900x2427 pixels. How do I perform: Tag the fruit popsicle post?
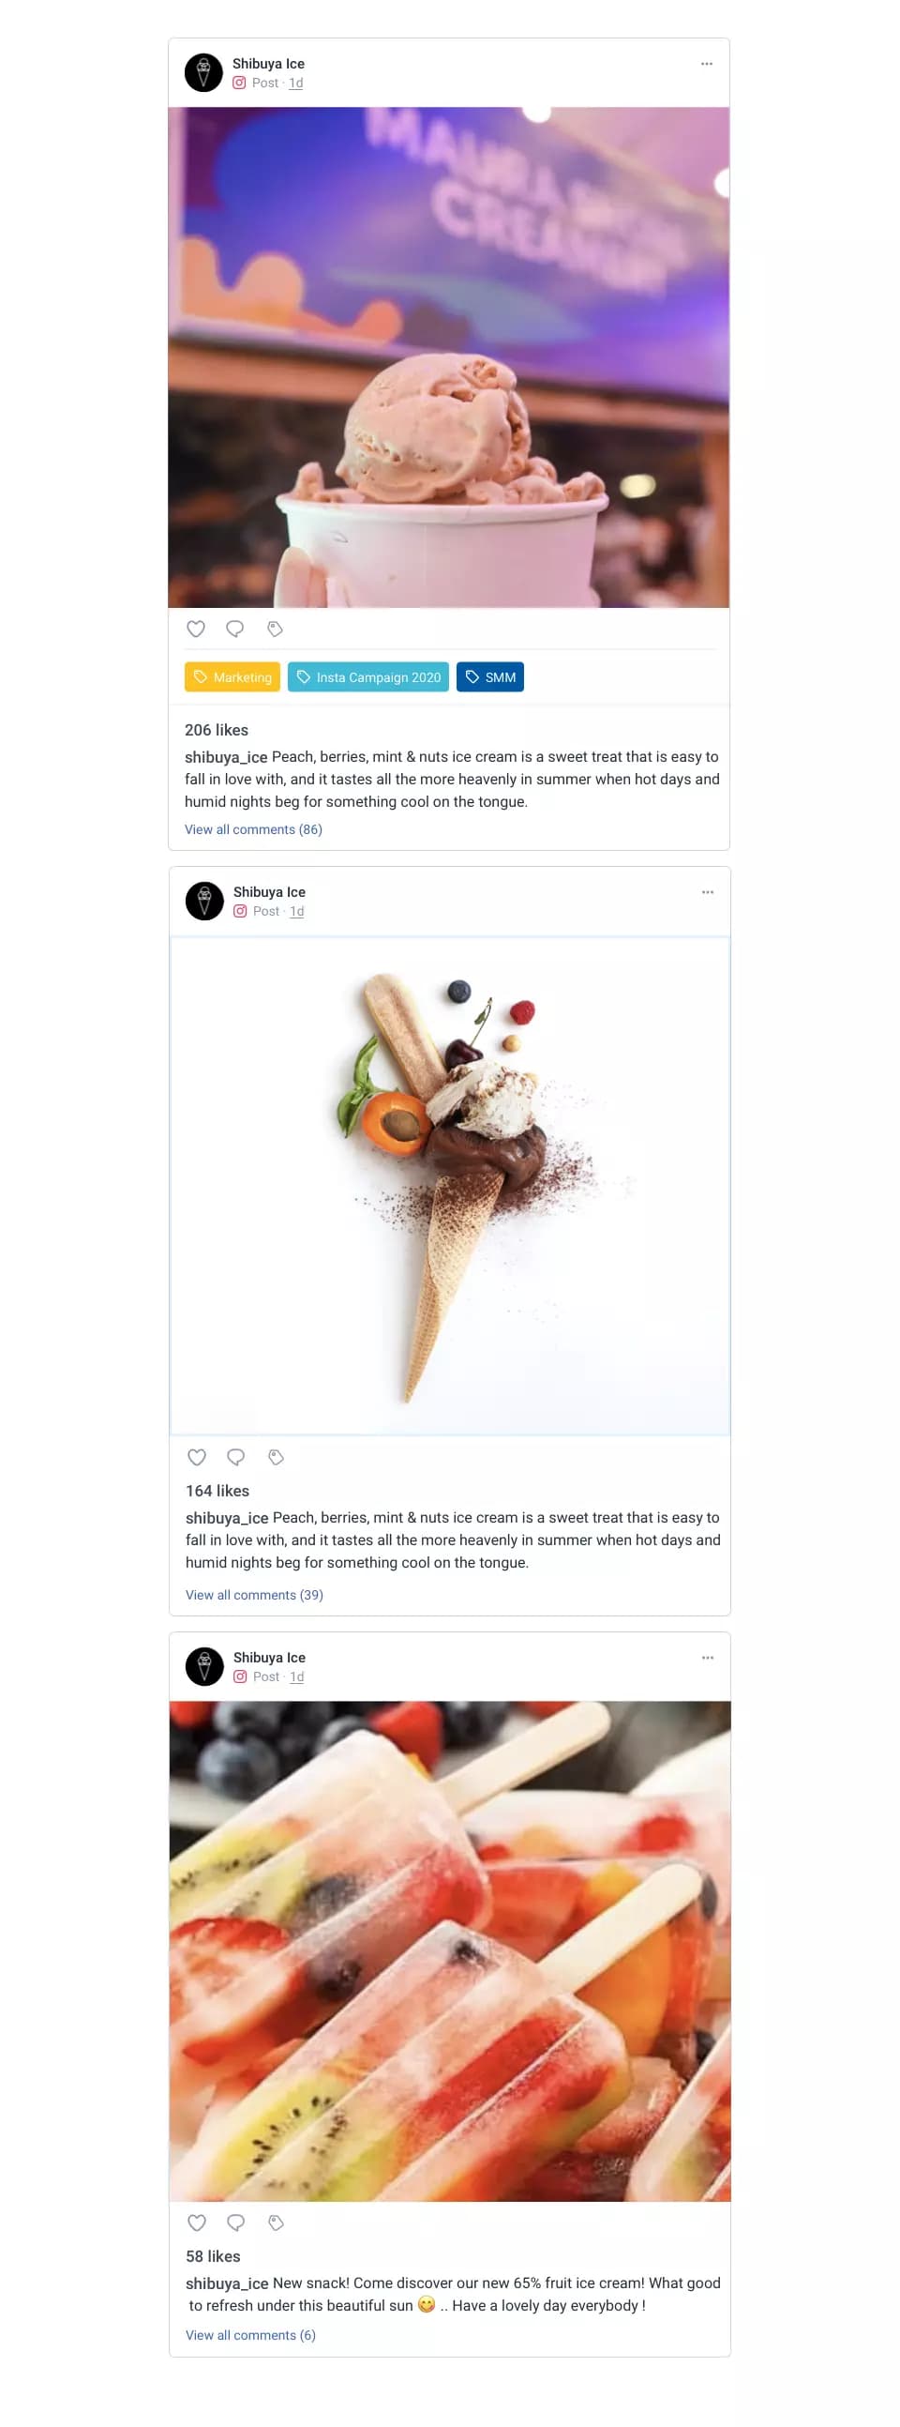click(276, 2222)
